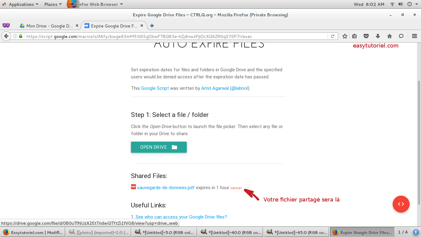Open a new tab with plus icon
The width and height of the screenshot is (421, 237).
pos(152,26)
